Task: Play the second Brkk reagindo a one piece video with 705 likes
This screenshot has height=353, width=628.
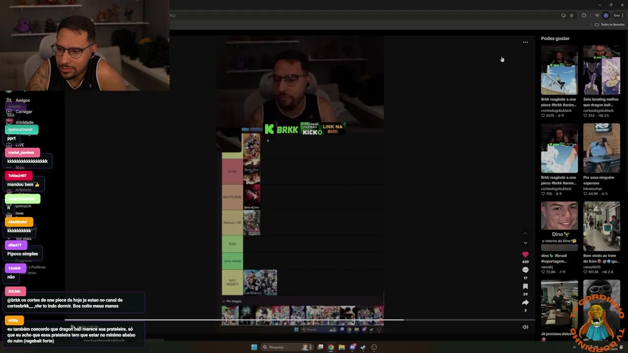Action: (x=559, y=148)
